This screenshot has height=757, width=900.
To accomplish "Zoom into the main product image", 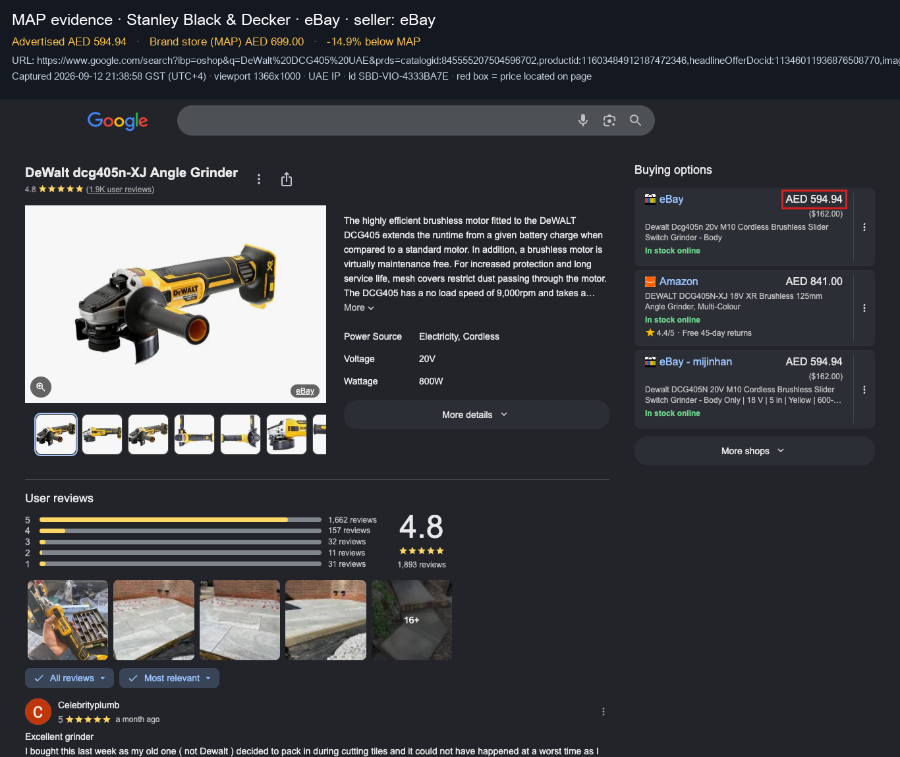I will 41,387.
